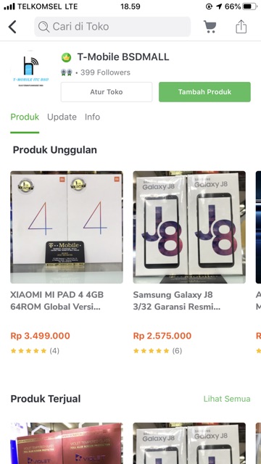Tap the share icon

tap(241, 27)
